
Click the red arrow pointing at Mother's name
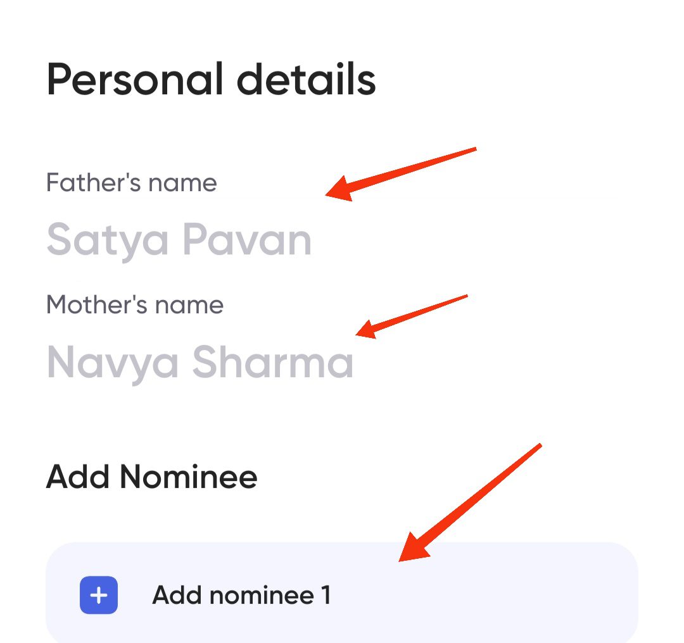pyautogui.click(x=412, y=315)
